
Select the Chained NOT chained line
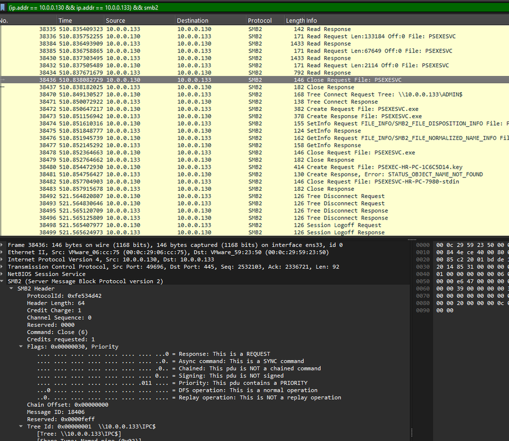click(x=179, y=368)
